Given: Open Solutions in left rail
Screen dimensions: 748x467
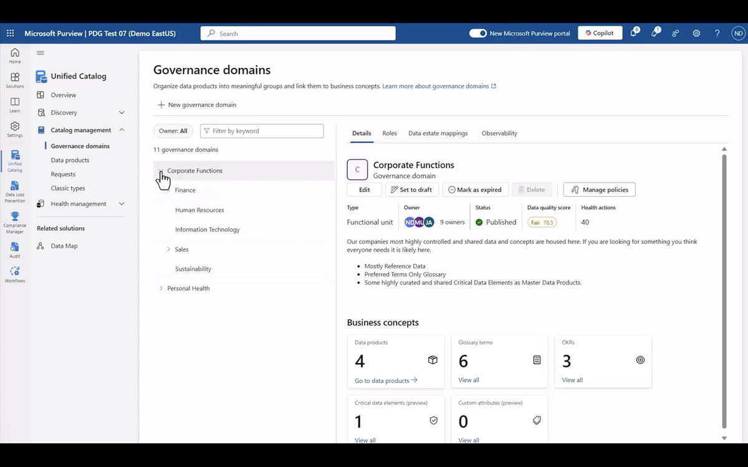Looking at the screenshot, I should pos(15,80).
